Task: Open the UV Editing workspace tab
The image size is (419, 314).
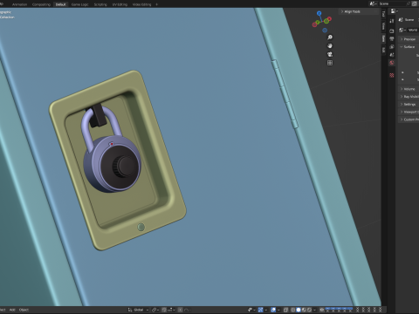Action: 120,4
